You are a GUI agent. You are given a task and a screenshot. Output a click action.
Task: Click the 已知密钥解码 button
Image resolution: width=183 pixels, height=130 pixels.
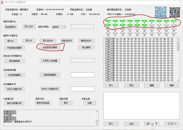point(14,75)
